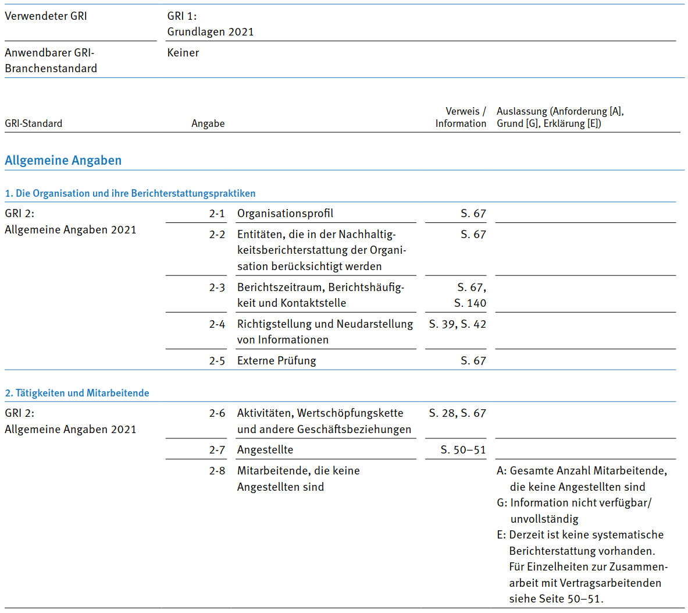Click omission reason 'Information nicht verfügbar/unvollständig'
Screen dimensions: 688x613
pyautogui.click(x=580, y=511)
